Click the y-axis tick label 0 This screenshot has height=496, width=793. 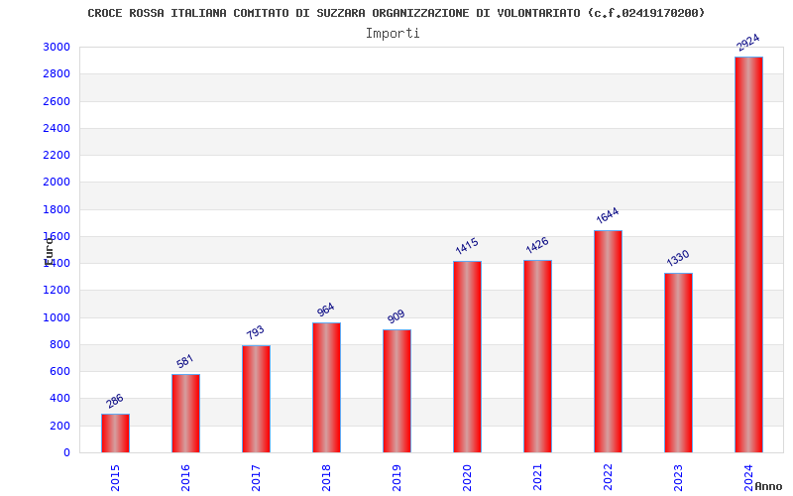[x=66, y=452]
